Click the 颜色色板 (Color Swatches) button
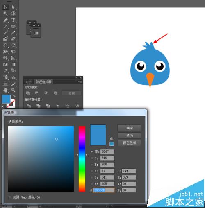This screenshot has width=205, height=208. 129,143
